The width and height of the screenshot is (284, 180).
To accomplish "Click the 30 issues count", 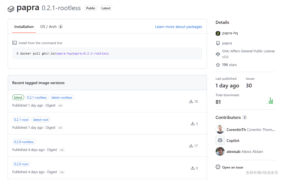I will point(249,85).
